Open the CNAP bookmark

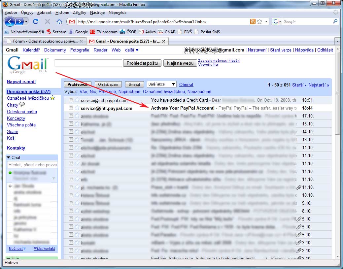[x=166, y=32]
